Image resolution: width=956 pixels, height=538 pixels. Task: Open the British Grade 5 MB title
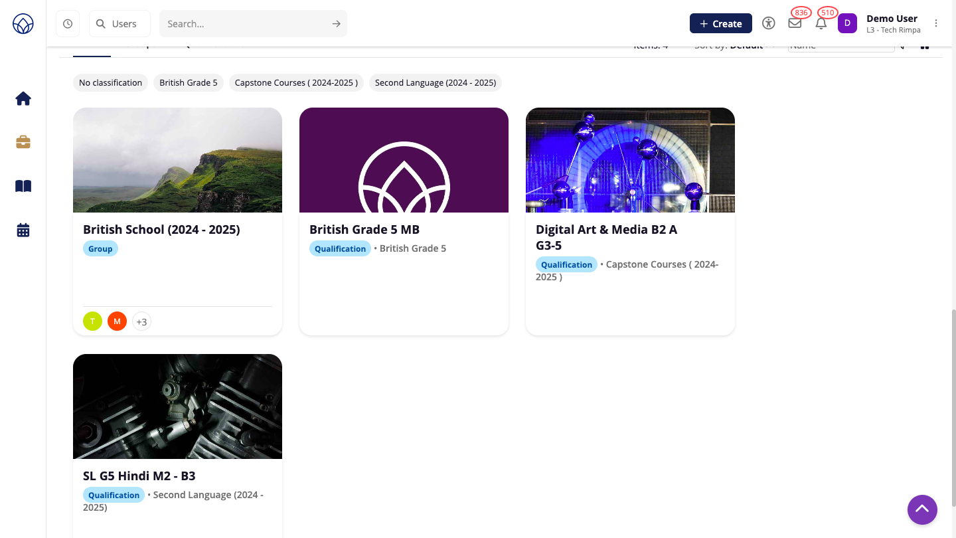click(364, 230)
